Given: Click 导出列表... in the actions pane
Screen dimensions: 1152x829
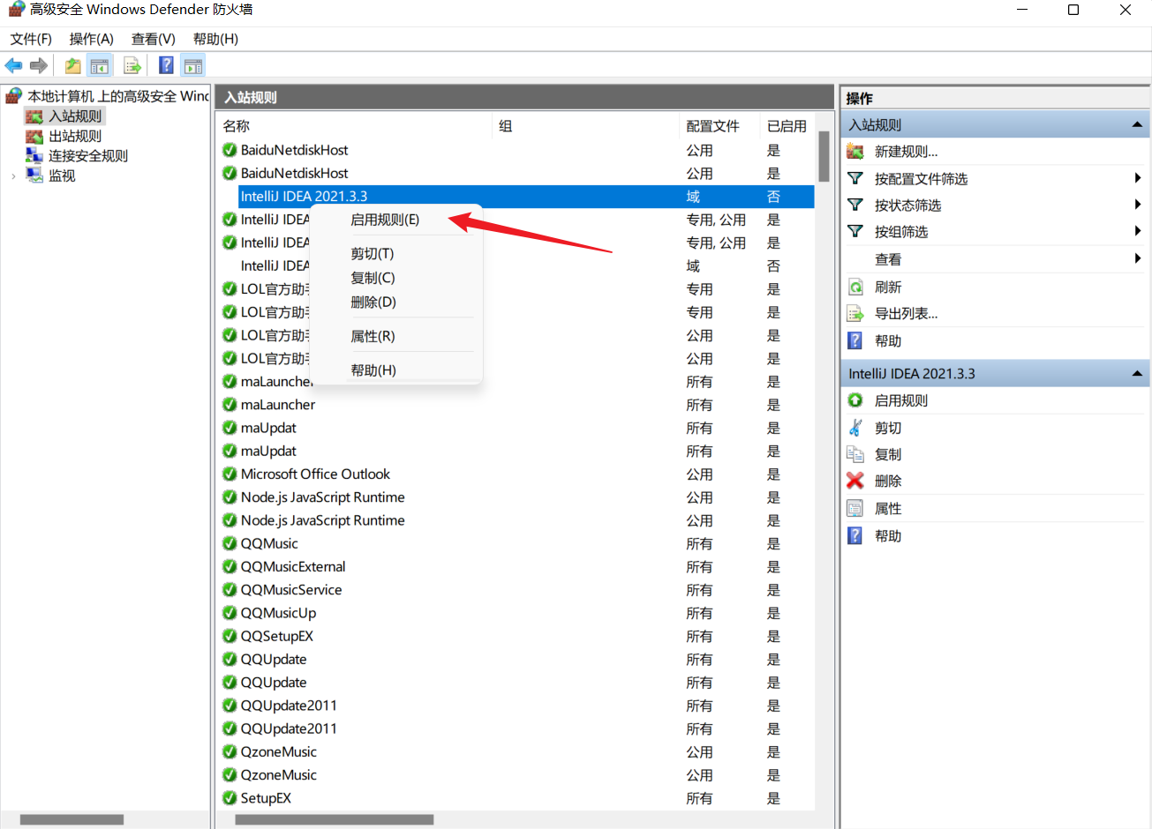Looking at the screenshot, I should [906, 314].
